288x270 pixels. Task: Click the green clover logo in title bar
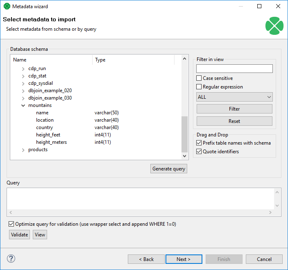pos(7,6)
